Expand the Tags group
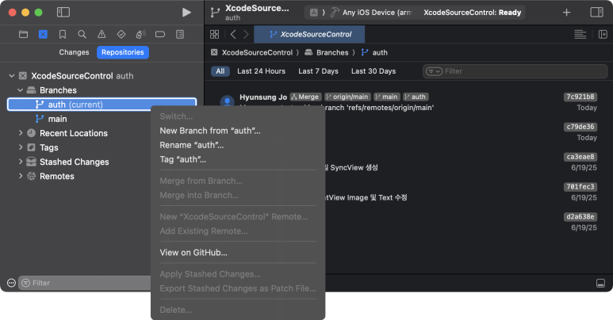The width and height of the screenshot is (613, 320). (x=21, y=147)
